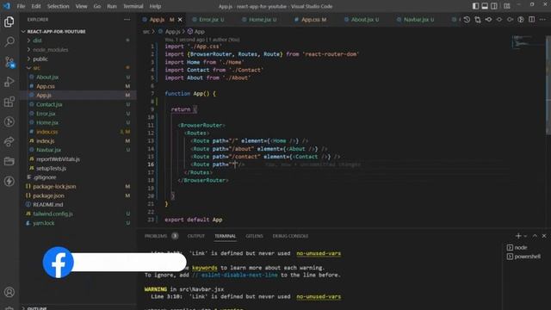Open editor more actions ellipsis
The image size is (551, 310).
pos(542,20)
